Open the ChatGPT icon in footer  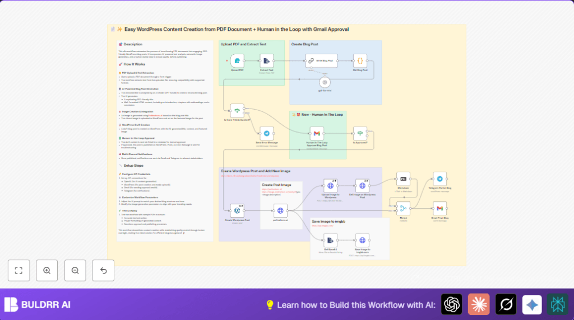tap(451, 304)
